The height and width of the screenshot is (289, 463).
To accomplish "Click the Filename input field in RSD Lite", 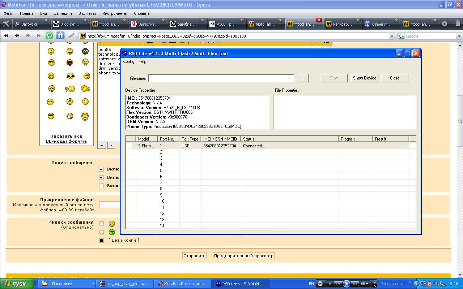I will pos(221,78).
